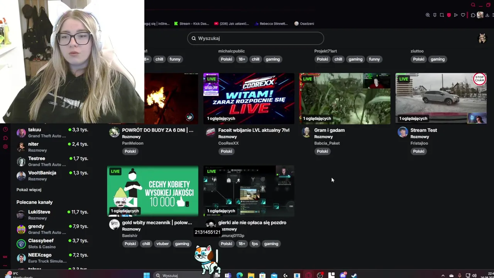The width and height of the screenshot is (494, 278).
Task: Click the PanMeloon channel name
Action: coord(132,143)
